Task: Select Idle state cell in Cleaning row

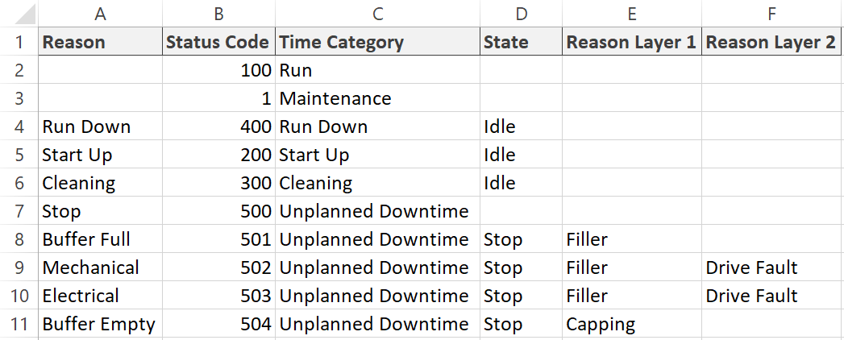Action: pos(521,183)
